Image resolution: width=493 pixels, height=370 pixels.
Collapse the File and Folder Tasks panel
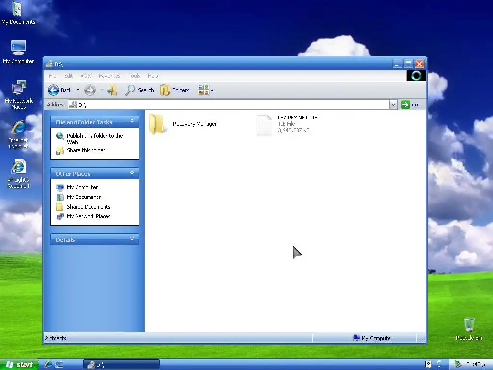(132, 121)
